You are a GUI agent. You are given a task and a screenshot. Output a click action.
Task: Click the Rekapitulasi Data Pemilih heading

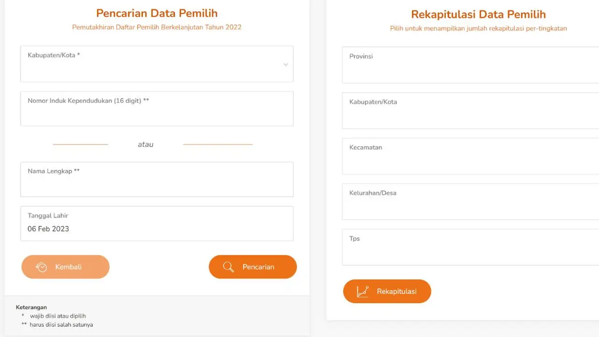click(x=478, y=14)
